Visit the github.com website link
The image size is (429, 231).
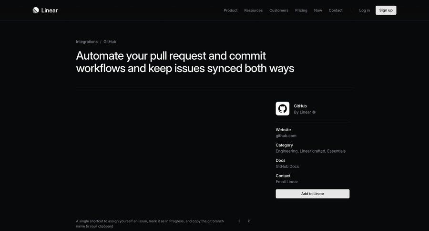pyautogui.click(x=286, y=136)
